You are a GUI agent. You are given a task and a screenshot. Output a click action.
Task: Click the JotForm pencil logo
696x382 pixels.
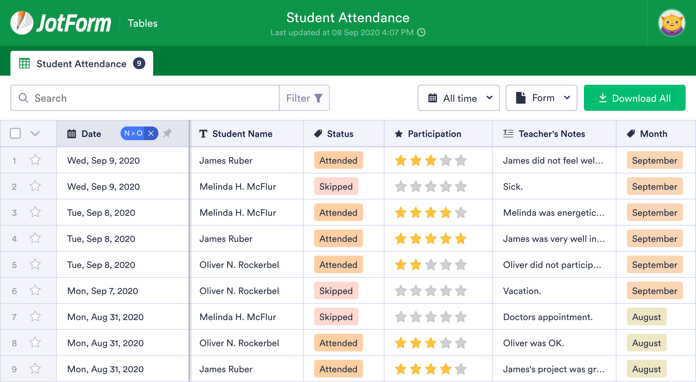(x=22, y=23)
